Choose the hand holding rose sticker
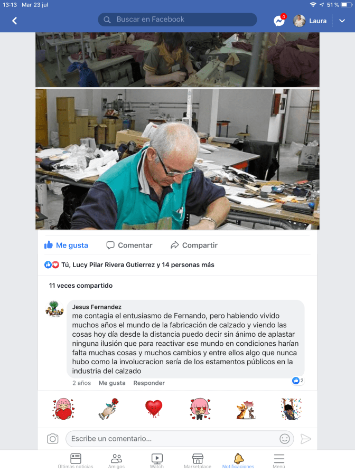The height and width of the screenshot is (473, 355). 109,409
